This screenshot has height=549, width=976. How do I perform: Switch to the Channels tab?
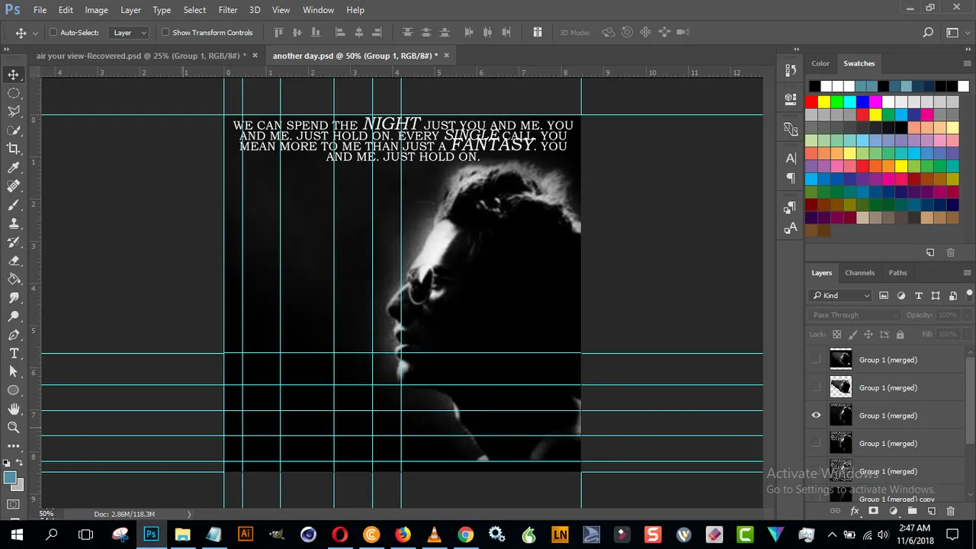click(x=859, y=273)
